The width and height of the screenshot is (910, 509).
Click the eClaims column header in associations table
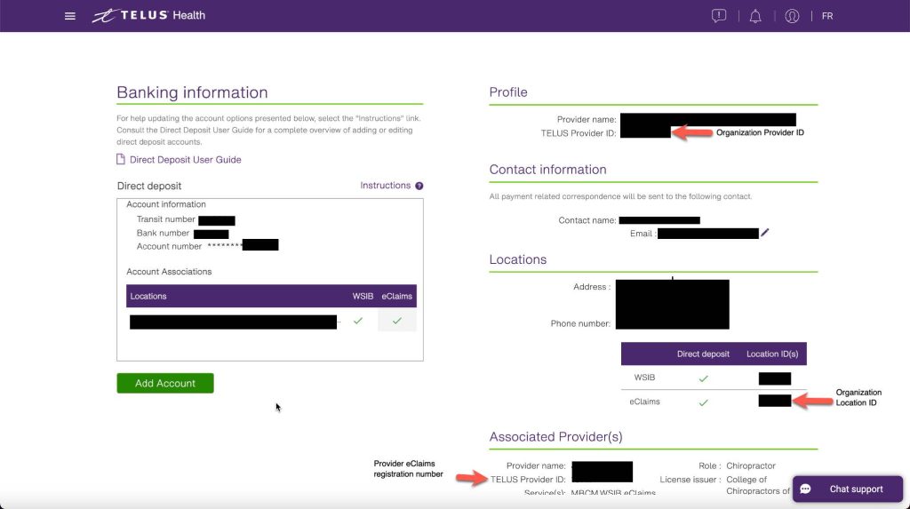[397, 296]
